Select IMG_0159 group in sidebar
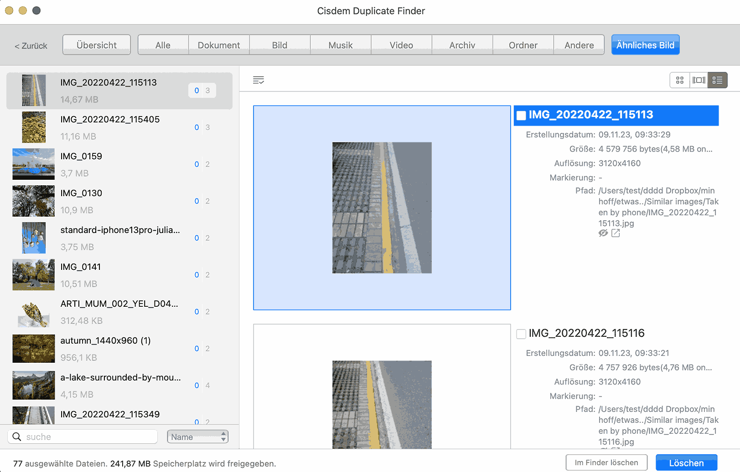740x472 pixels. pos(119,164)
